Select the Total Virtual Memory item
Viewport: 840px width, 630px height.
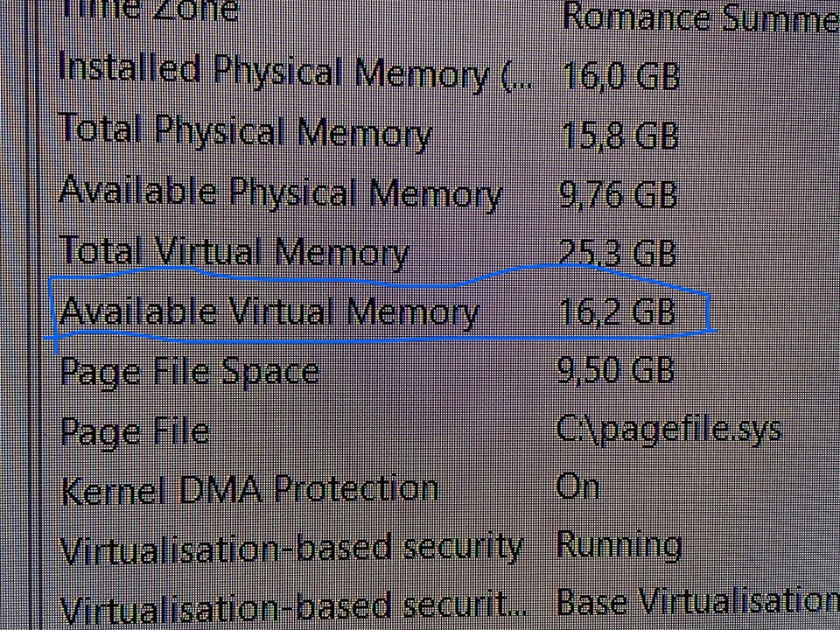234,253
